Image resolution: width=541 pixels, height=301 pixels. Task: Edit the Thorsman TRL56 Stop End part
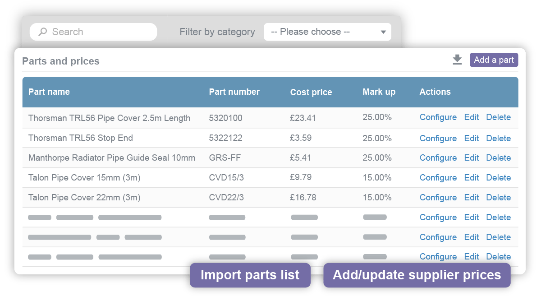(471, 138)
